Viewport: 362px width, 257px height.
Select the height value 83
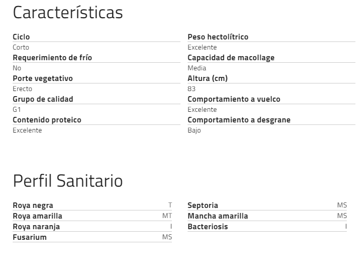[x=192, y=89]
